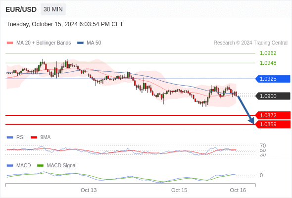Toggle the MA 50 legend entry

[x=89, y=43]
